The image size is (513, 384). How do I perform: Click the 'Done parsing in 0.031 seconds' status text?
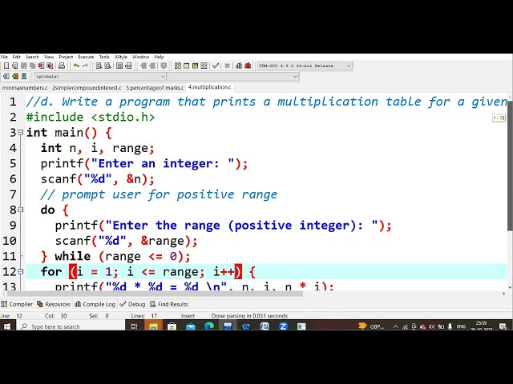(249, 316)
